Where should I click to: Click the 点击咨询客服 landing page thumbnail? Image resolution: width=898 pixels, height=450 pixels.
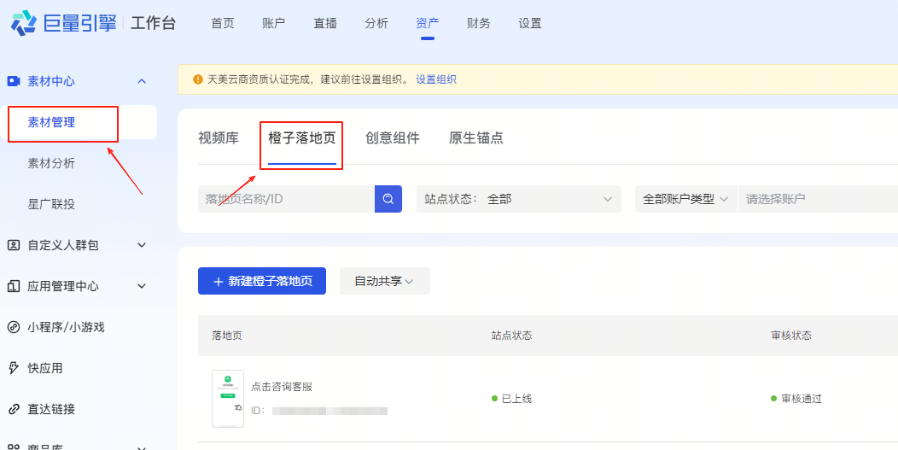click(x=228, y=399)
